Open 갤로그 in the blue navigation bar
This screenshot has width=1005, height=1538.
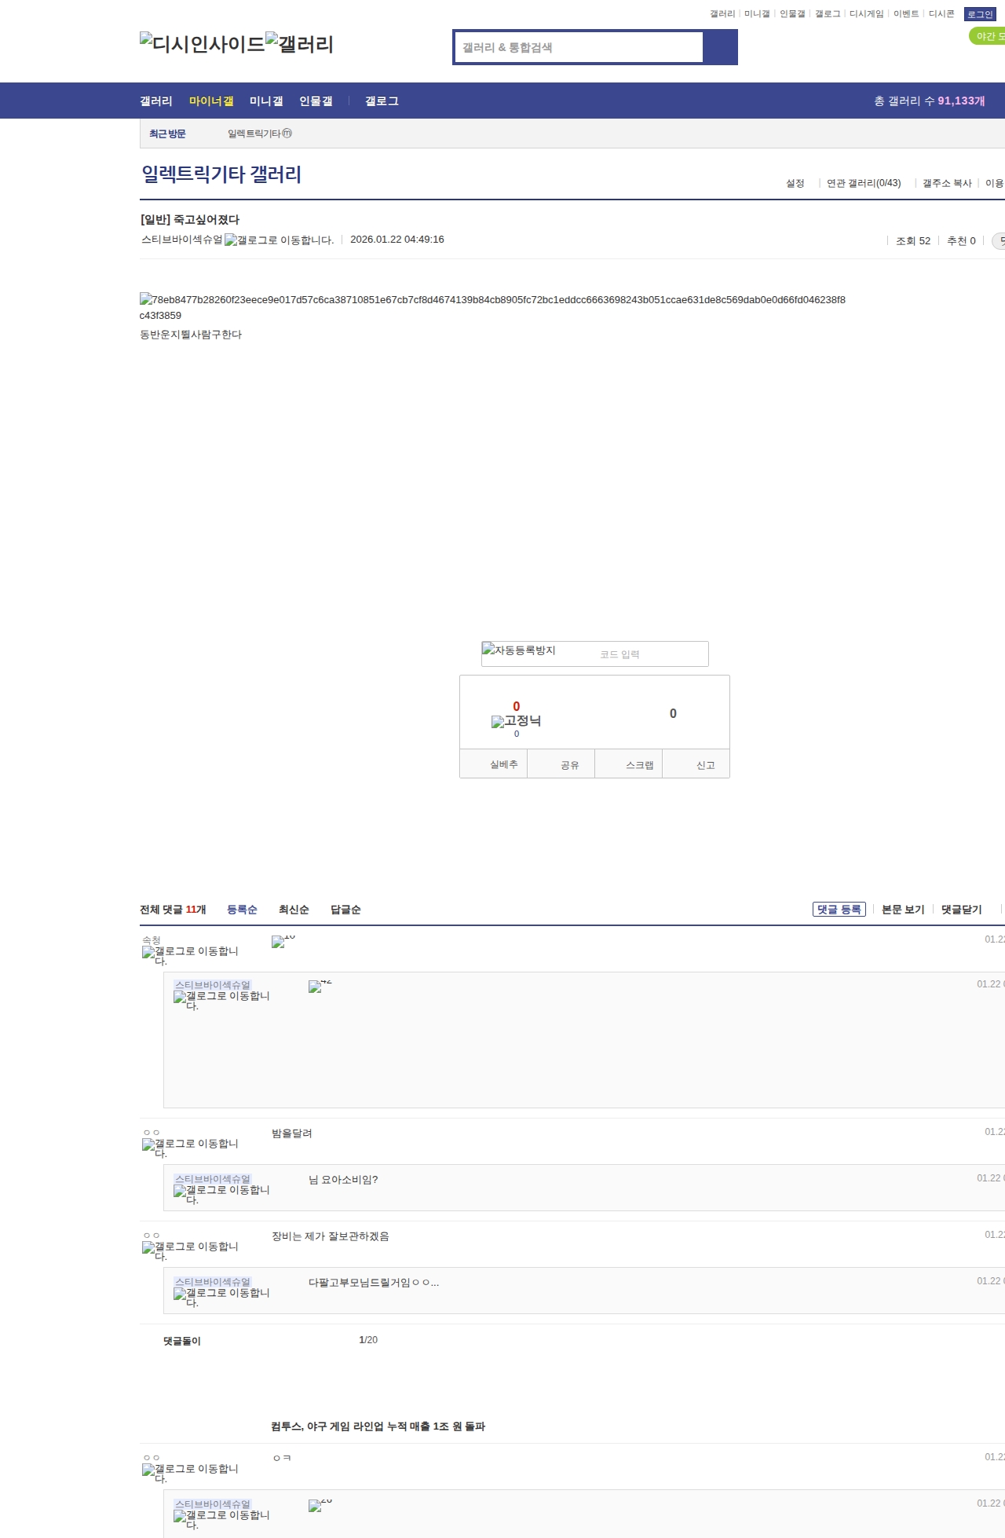tap(382, 101)
